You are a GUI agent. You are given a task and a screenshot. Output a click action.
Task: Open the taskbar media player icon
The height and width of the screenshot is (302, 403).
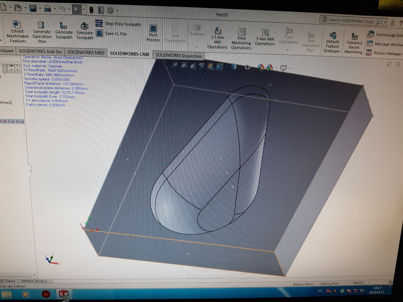tap(25, 294)
